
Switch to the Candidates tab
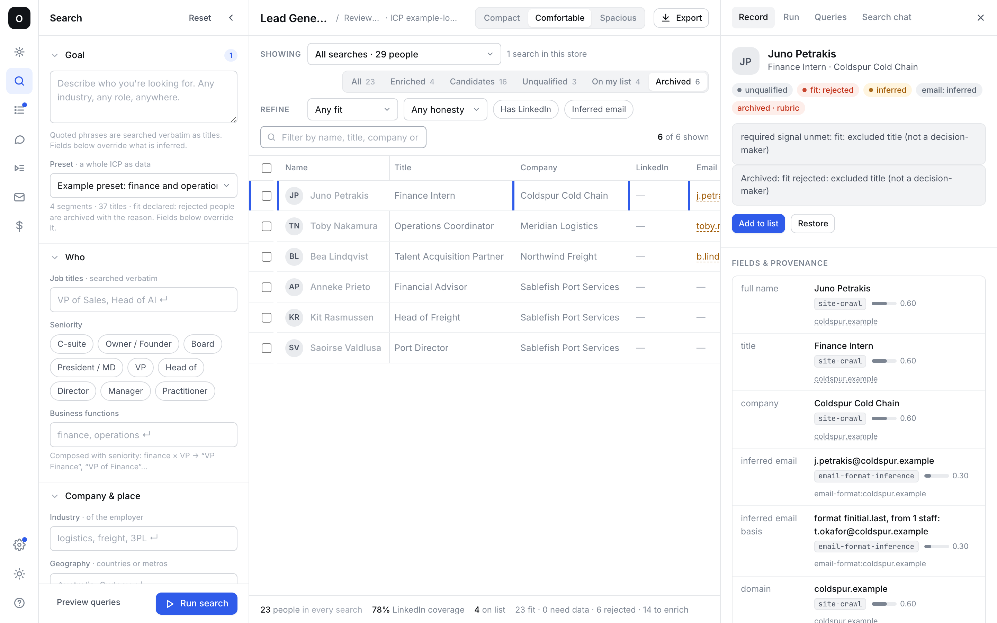pyautogui.click(x=478, y=82)
